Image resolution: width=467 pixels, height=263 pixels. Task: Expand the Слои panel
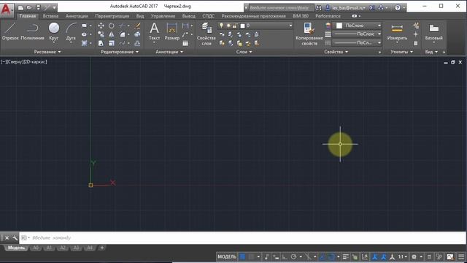point(244,52)
